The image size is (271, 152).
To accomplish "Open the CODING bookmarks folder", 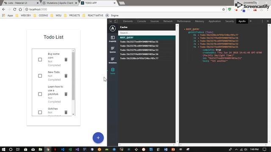I will pyautogui.click(x=41, y=16).
